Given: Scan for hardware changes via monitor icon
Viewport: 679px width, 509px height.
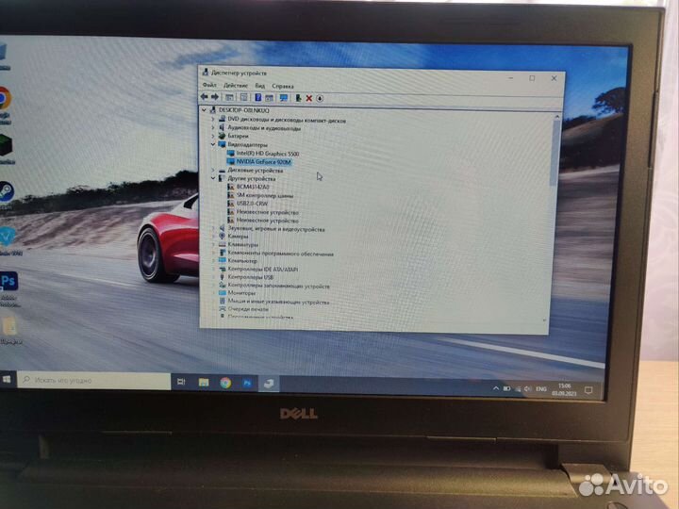Looking at the screenshot, I should tap(284, 98).
